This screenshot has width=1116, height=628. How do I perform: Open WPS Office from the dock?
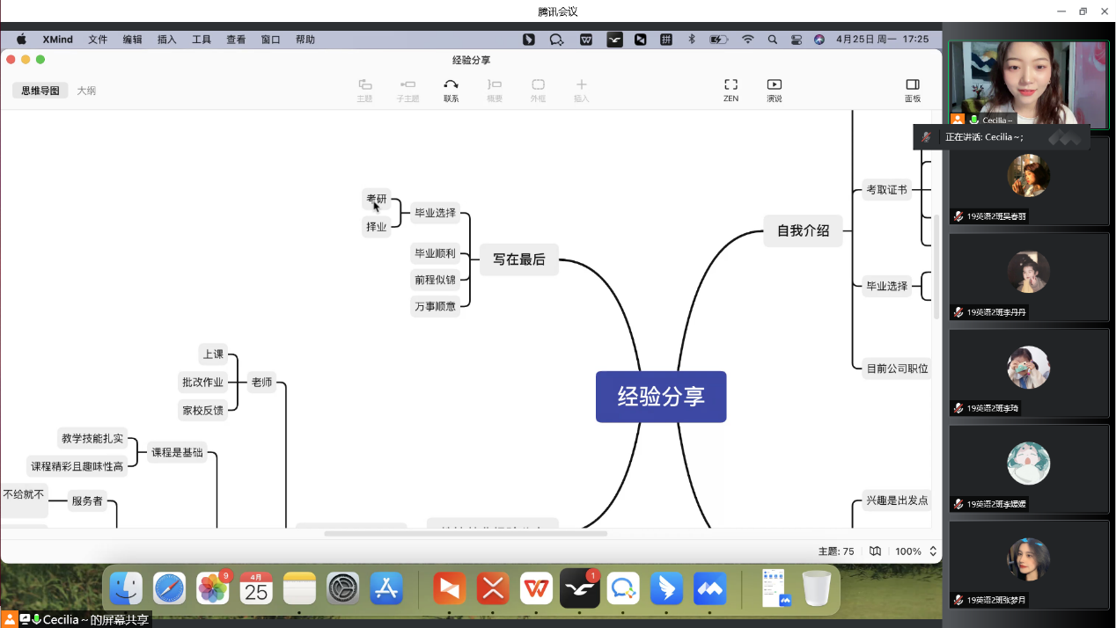(536, 588)
